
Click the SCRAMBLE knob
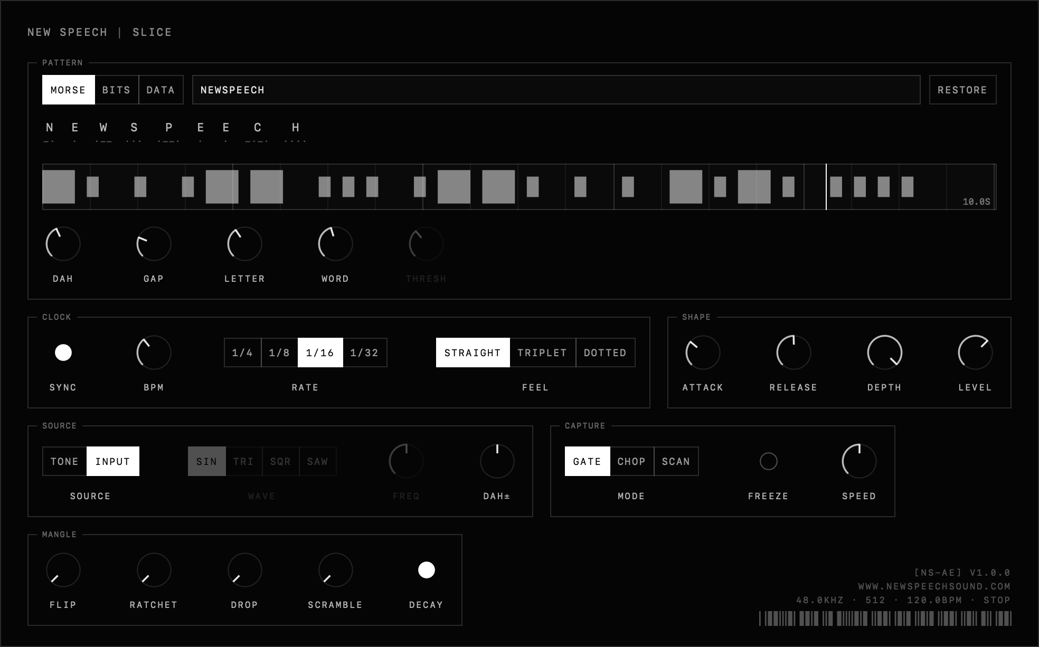[x=336, y=570]
